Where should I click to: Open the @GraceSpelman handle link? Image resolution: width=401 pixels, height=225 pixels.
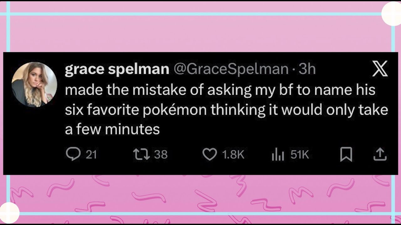click(x=231, y=69)
